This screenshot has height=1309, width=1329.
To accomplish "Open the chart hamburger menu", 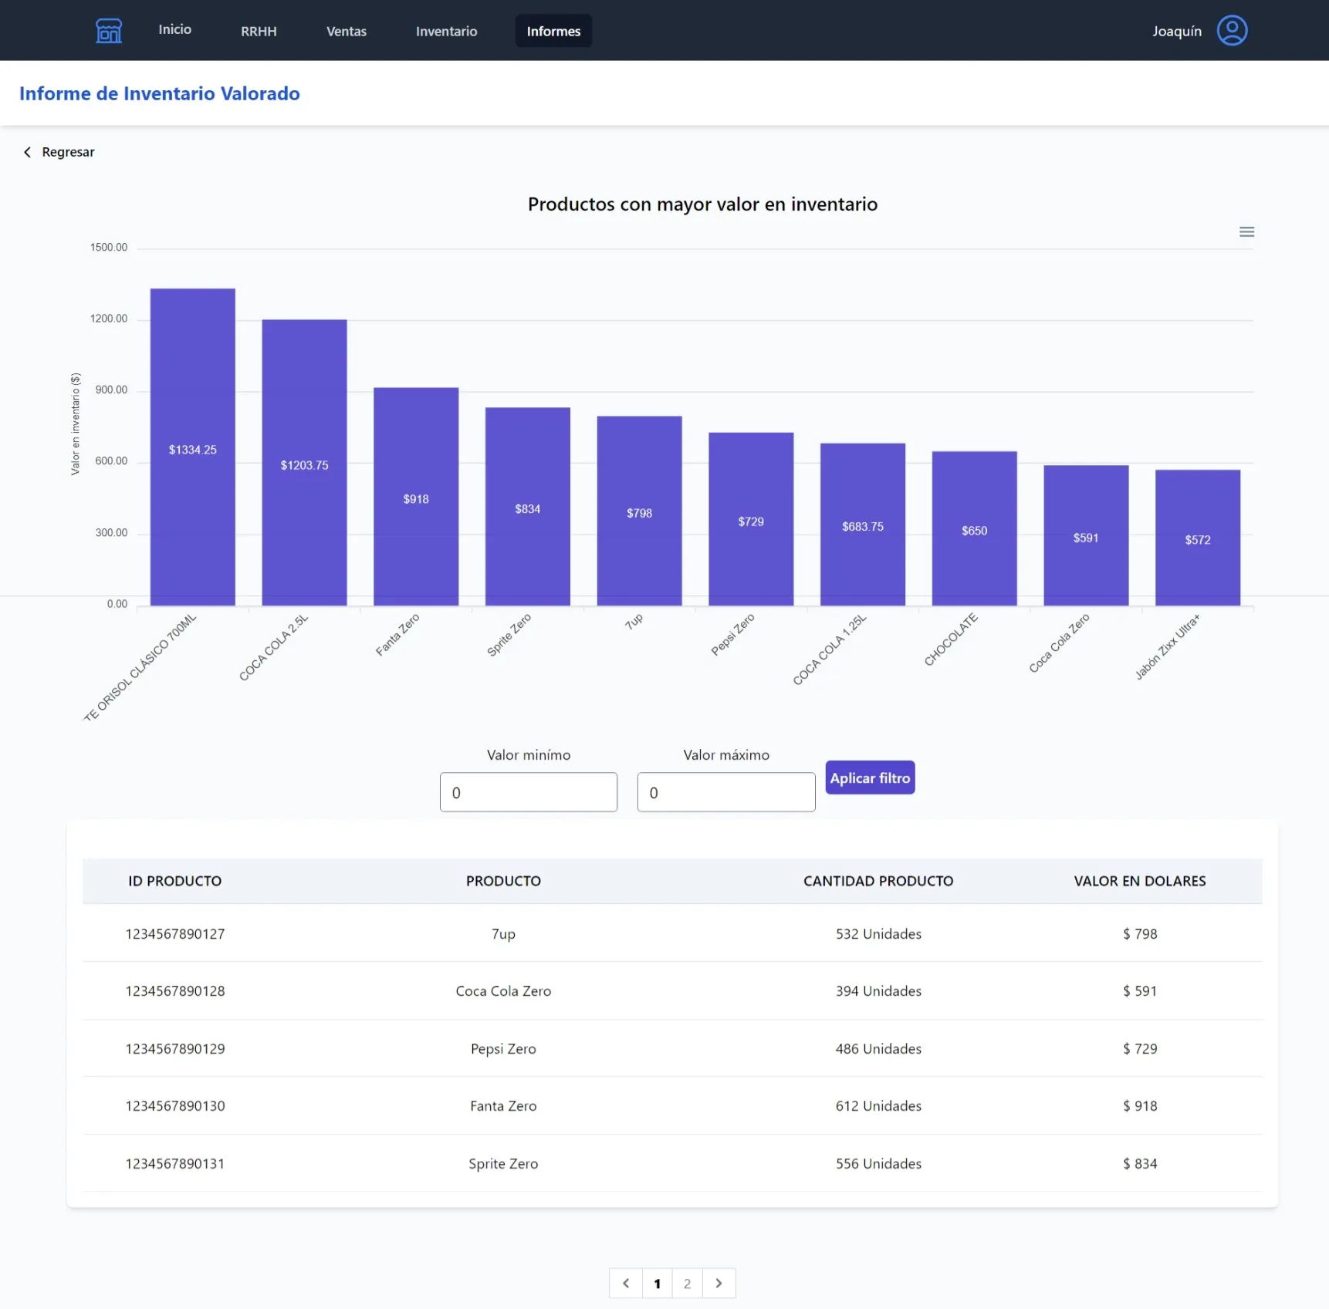I will coord(1246,231).
